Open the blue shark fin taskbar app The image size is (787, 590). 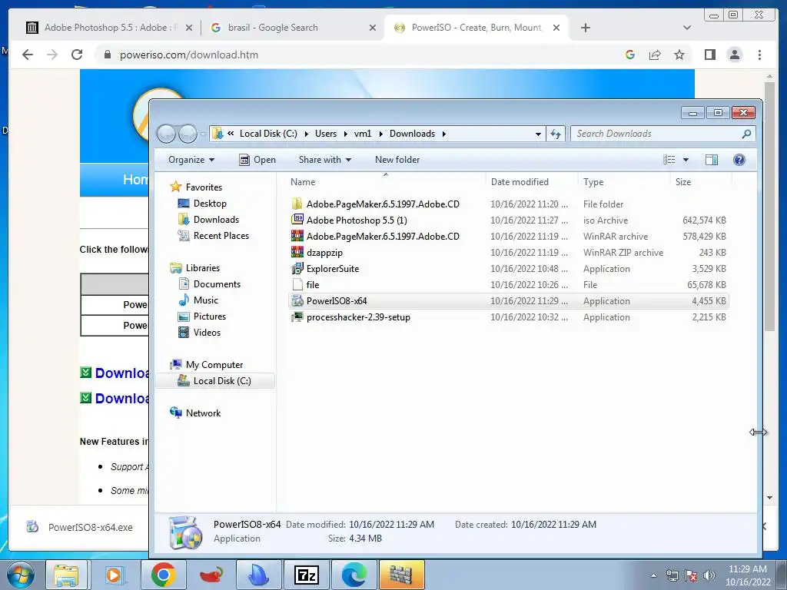(259, 575)
